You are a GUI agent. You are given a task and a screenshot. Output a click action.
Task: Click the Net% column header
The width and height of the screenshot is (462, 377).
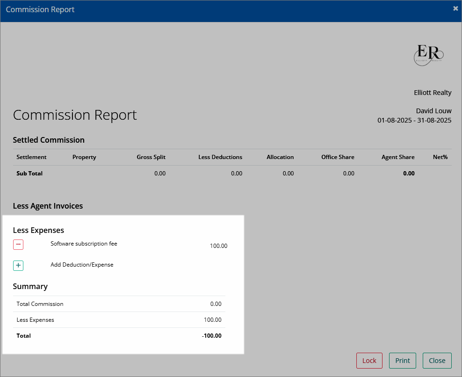pyautogui.click(x=440, y=157)
